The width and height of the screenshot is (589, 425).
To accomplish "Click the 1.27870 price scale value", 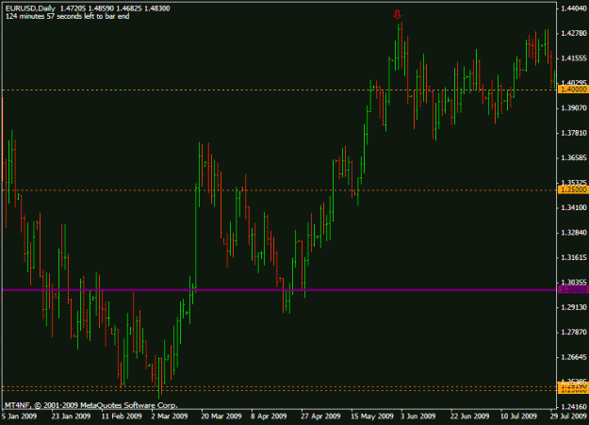I will [573, 333].
